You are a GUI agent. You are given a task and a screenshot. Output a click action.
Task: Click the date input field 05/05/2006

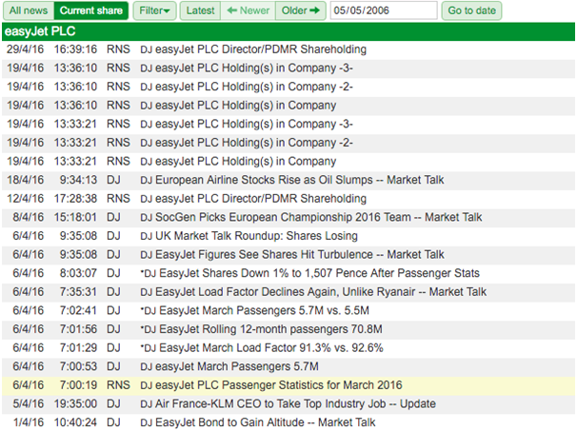click(384, 10)
